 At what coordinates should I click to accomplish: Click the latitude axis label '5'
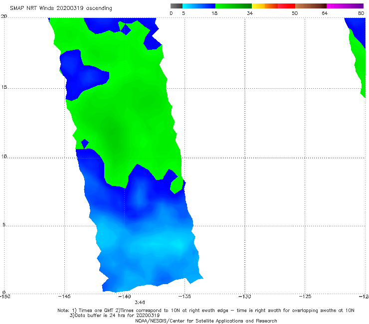4,225
